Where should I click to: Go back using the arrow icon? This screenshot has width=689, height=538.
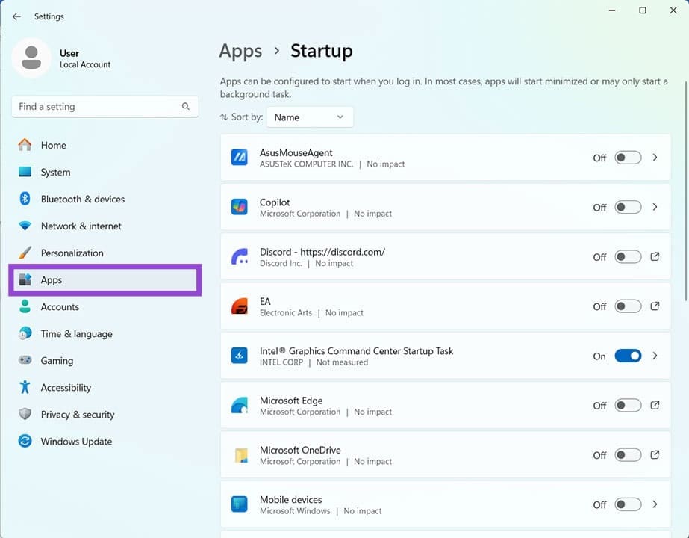click(16, 16)
